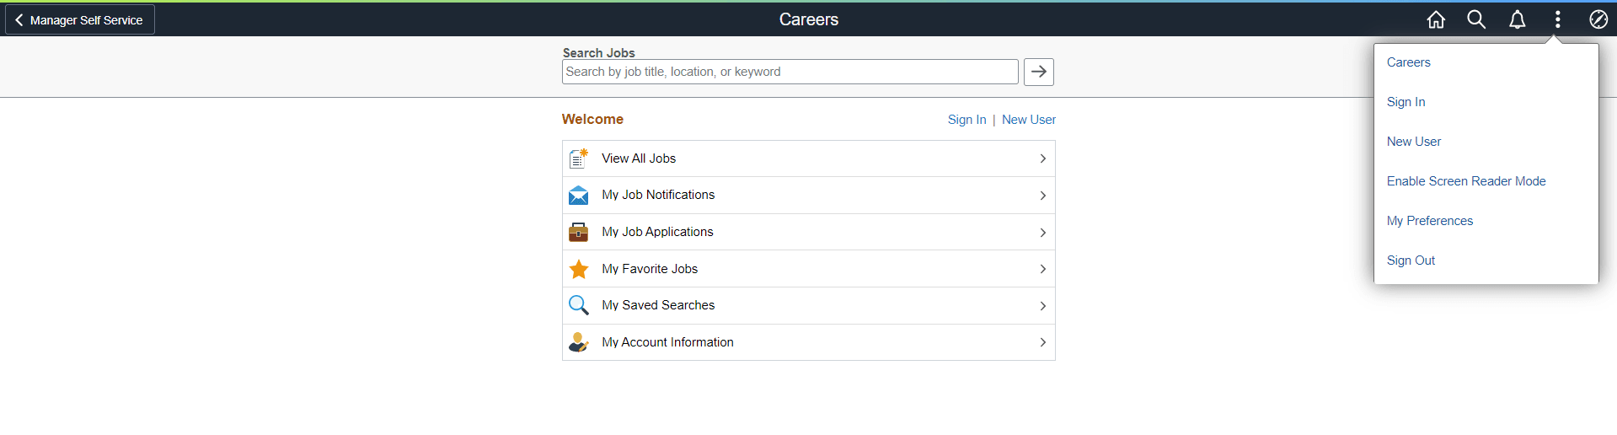Focus the Search Jobs input field

pyautogui.click(x=790, y=72)
